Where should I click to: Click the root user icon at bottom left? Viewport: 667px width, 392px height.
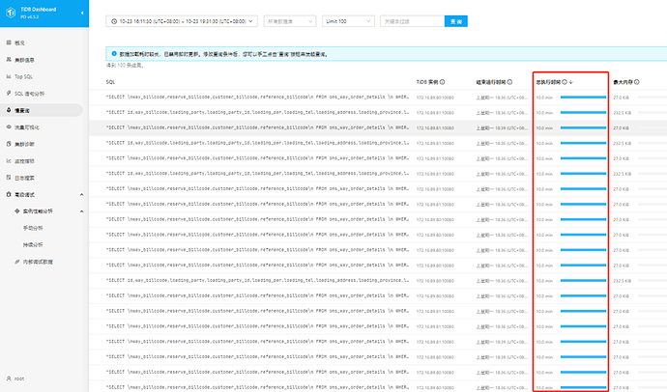(8, 378)
